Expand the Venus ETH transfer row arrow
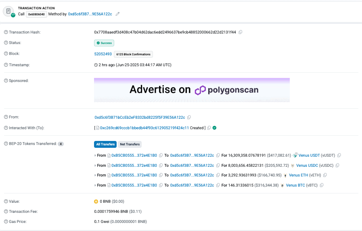The width and height of the screenshot is (362, 231). click(x=95, y=175)
